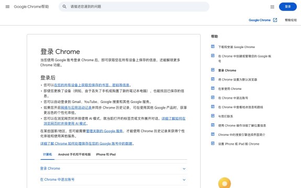
Task: Open the Google Chrome external link icon
Action: (x=275, y=20)
